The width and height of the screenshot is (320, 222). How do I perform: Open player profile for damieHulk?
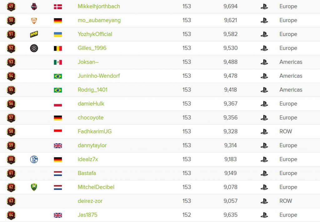91,104
